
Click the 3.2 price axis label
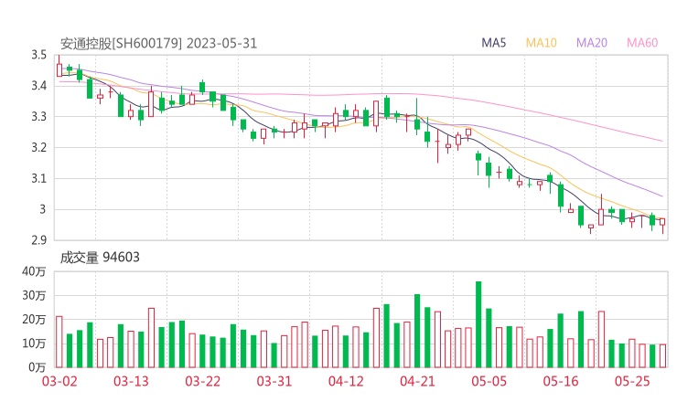(38, 147)
